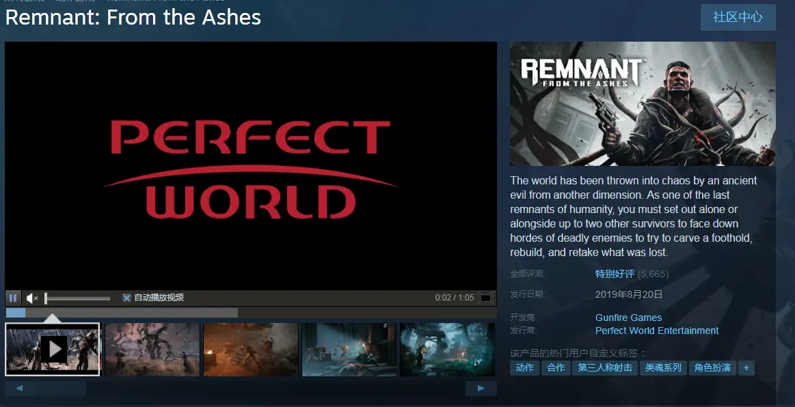Visit the Gunfire Games developer page
The height and width of the screenshot is (407, 795).
628,318
